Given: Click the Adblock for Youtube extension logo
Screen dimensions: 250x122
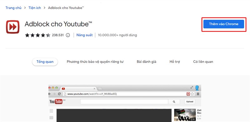Looking at the screenshot, I should tap(13, 27).
